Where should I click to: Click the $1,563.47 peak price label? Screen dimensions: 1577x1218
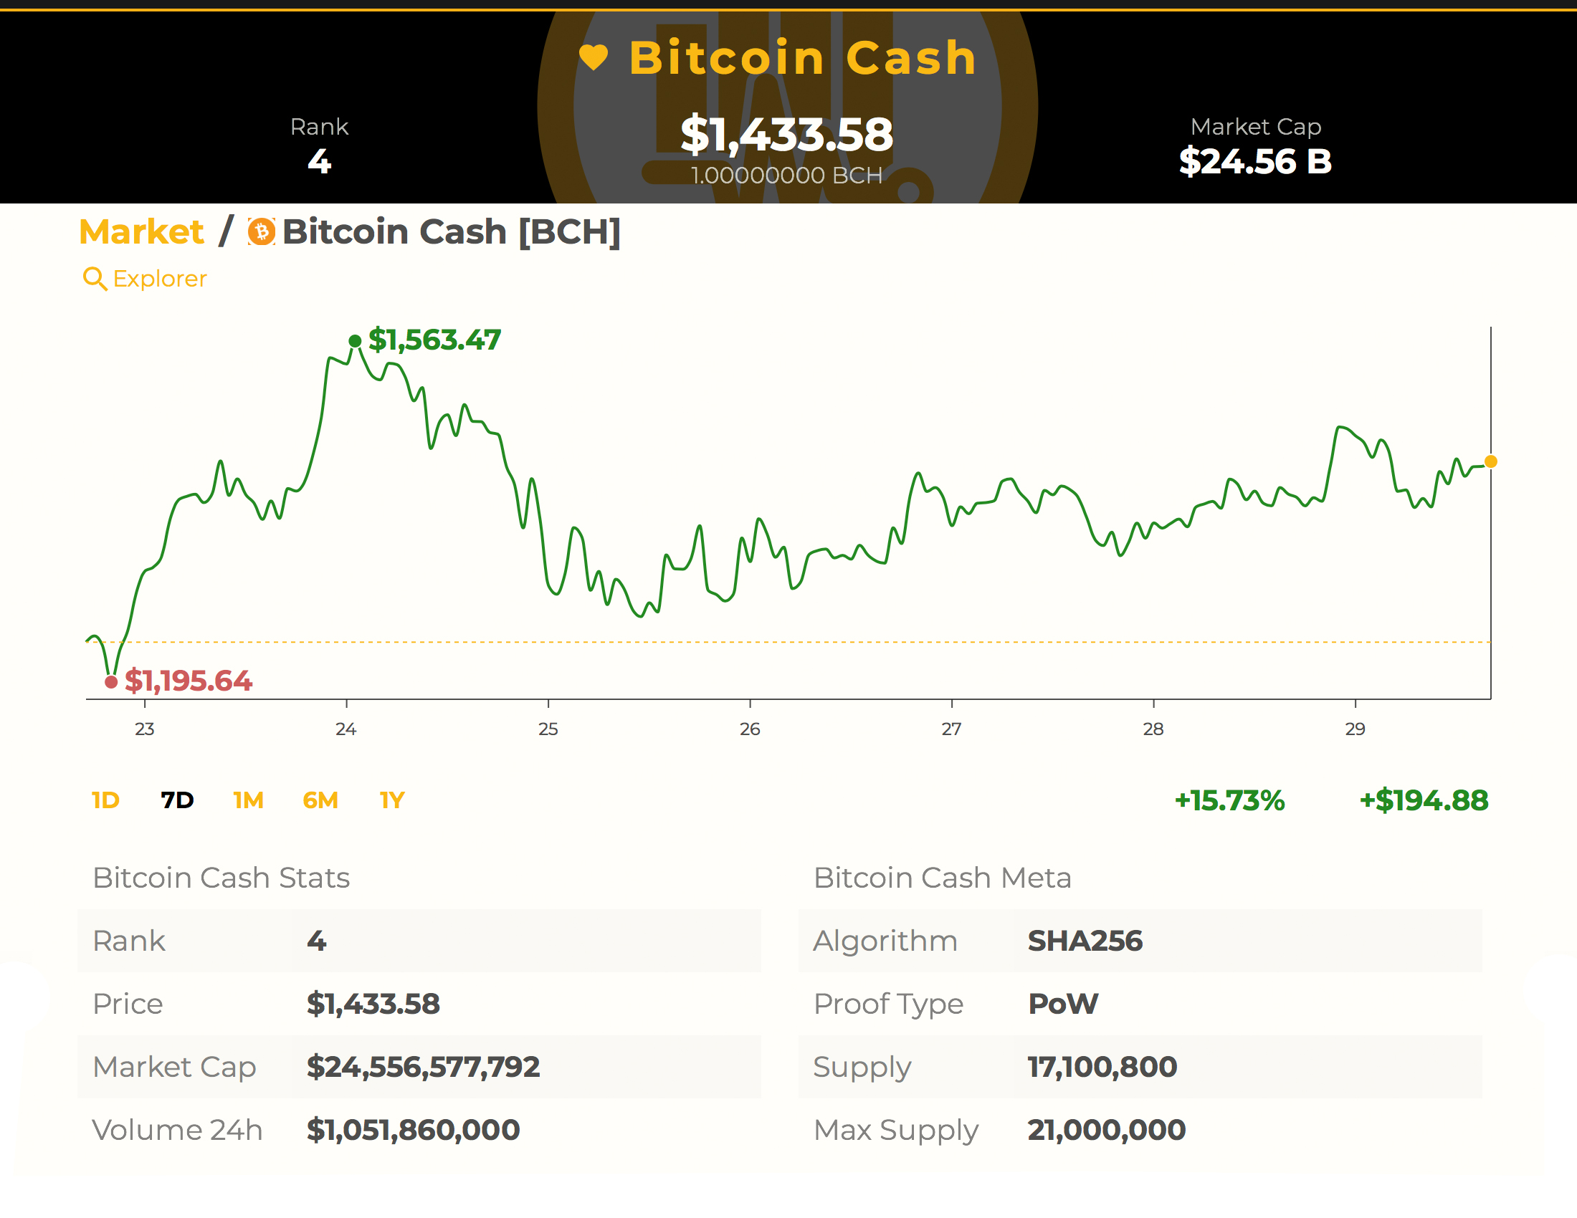pyautogui.click(x=434, y=340)
